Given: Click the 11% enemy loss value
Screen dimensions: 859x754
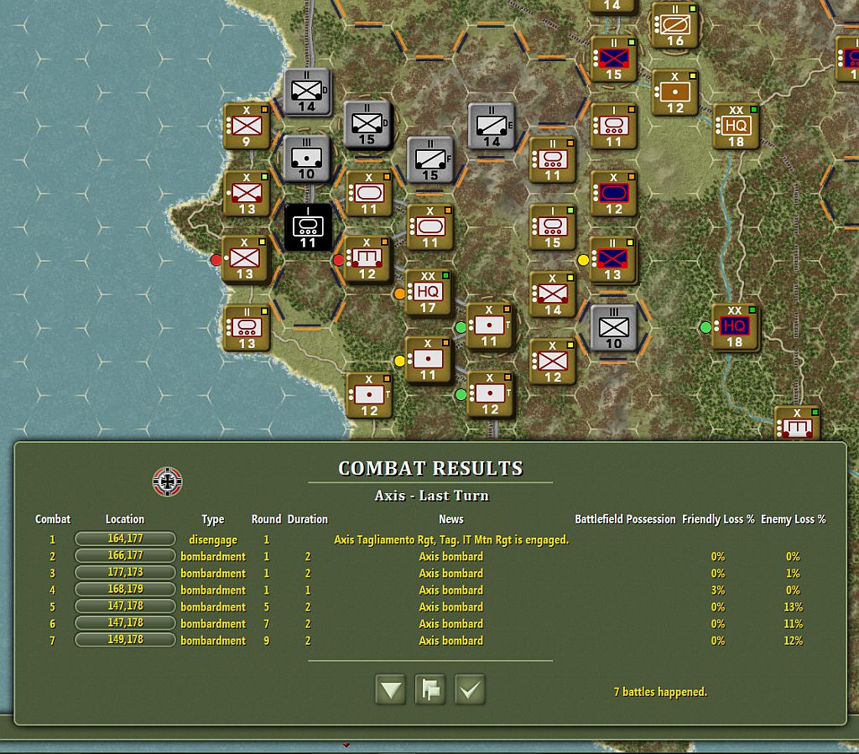Looking at the screenshot, I should pos(793,624).
